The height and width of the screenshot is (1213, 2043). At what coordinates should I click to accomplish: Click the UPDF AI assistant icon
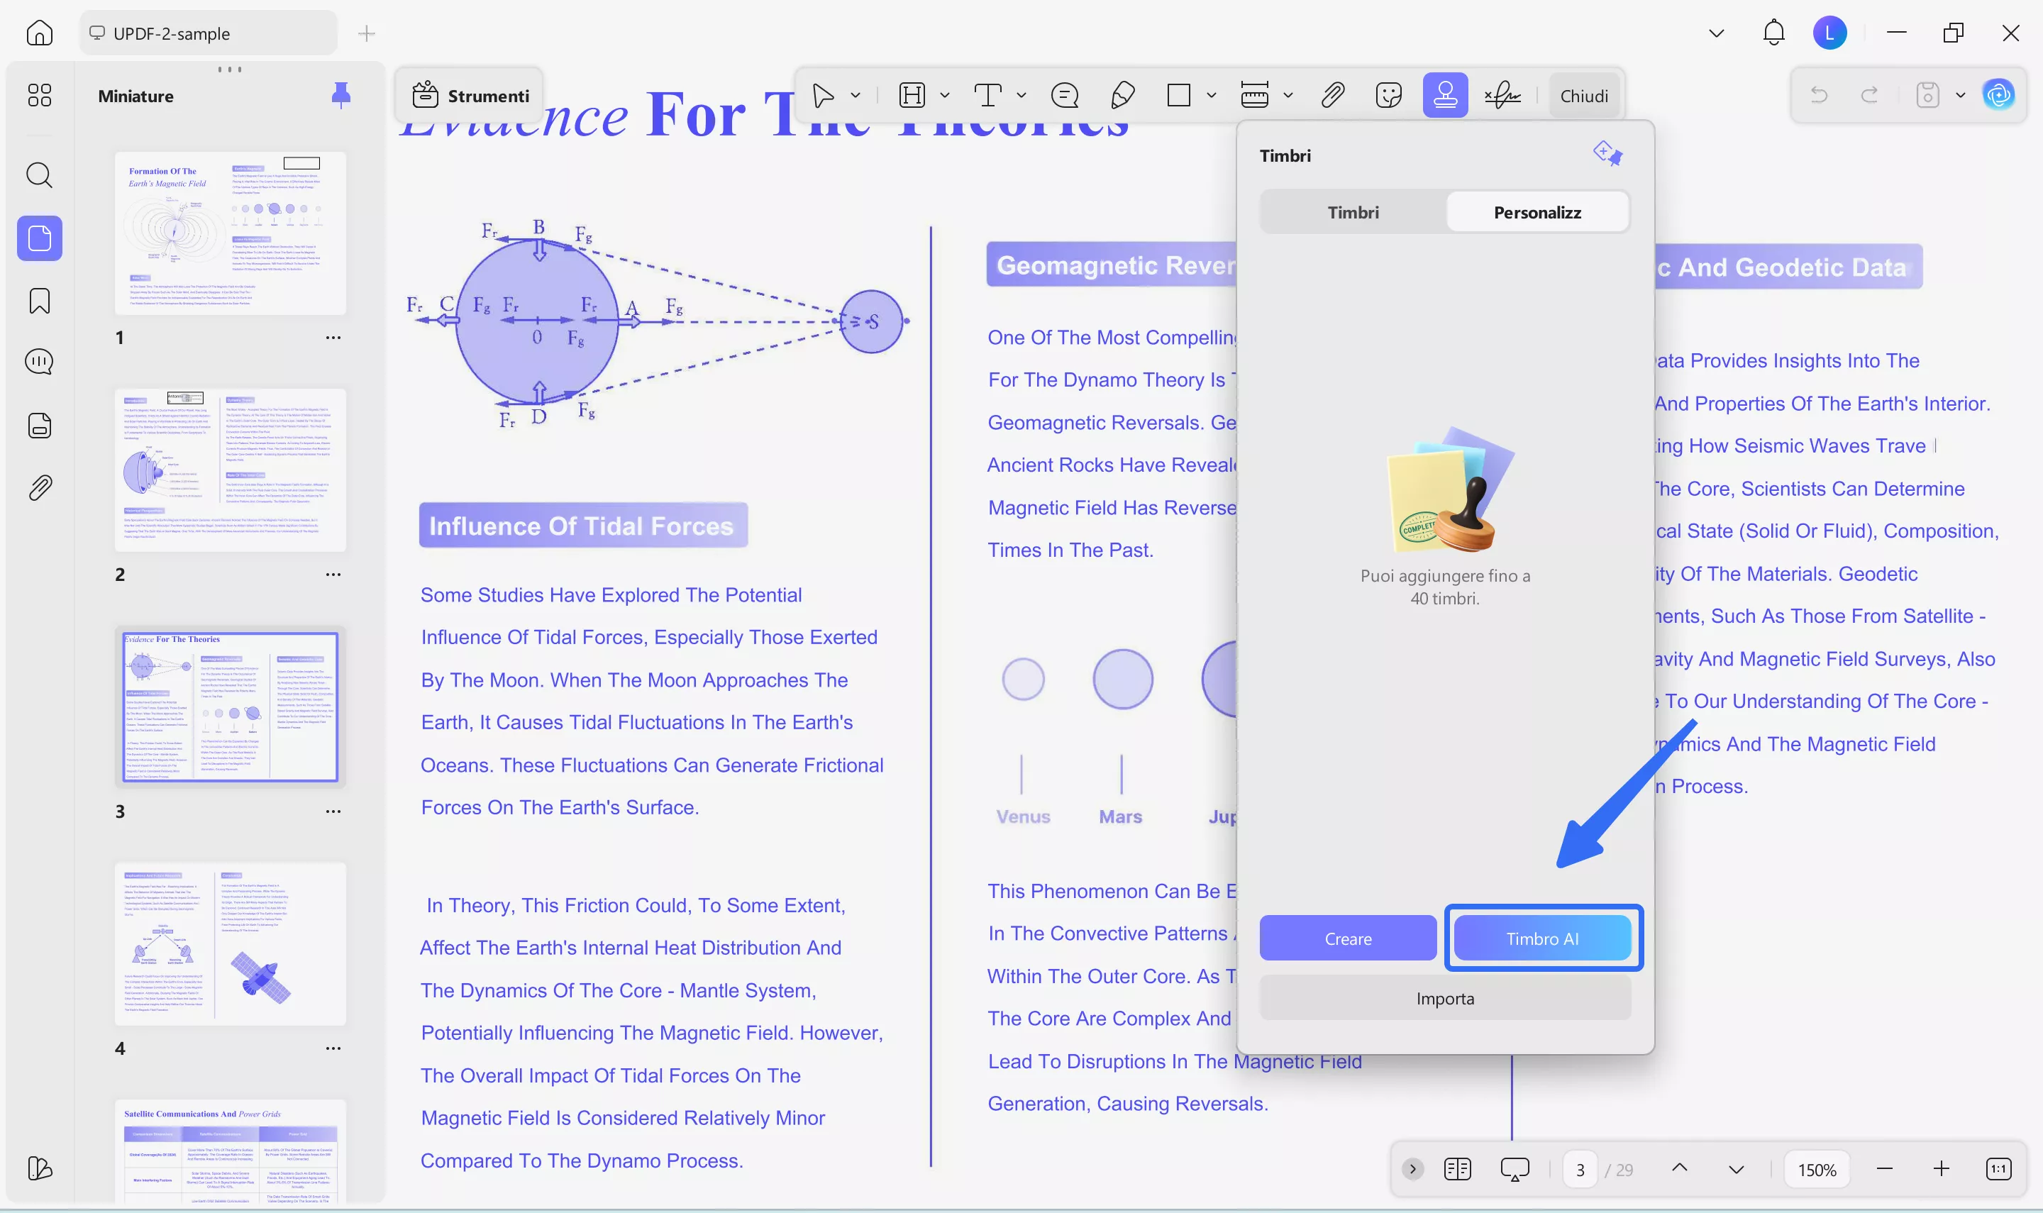pos(1999,96)
